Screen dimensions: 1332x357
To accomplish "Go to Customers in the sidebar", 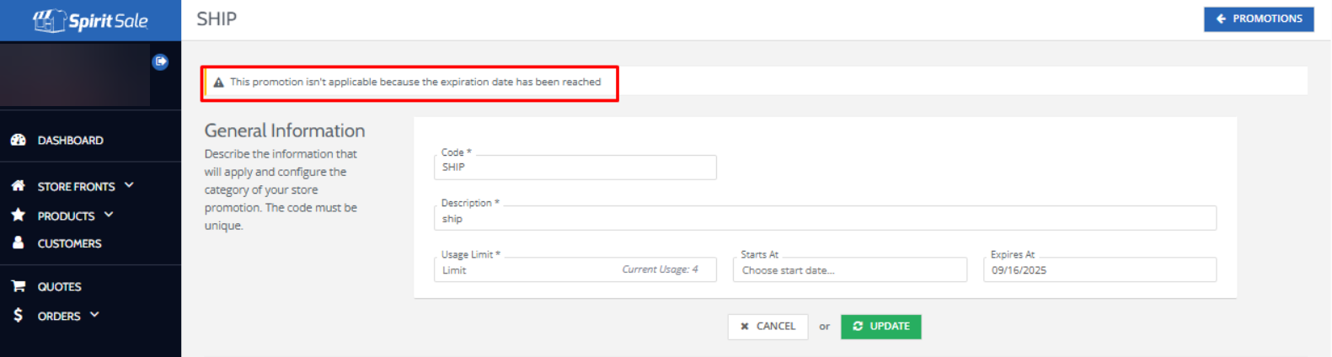I will [69, 243].
